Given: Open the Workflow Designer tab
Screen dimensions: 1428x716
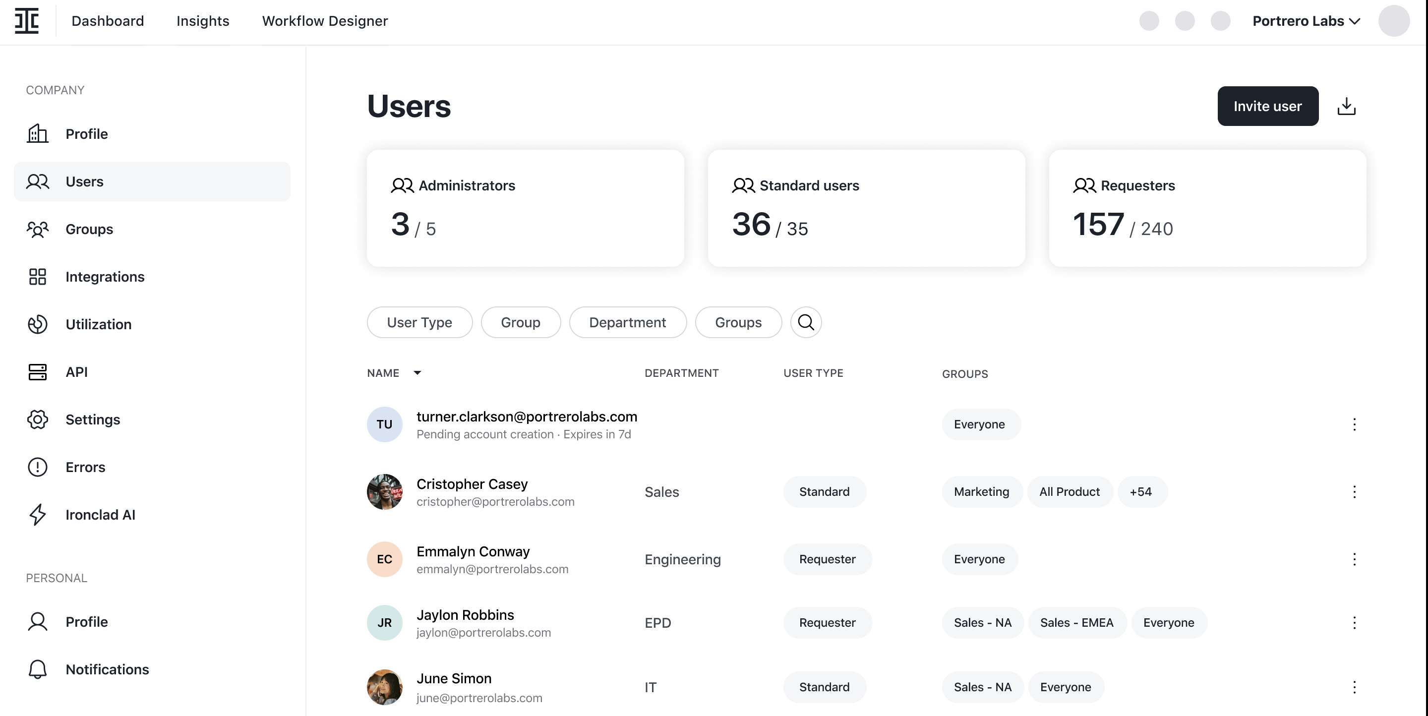Looking at the screenshot, I should [324, 21].
